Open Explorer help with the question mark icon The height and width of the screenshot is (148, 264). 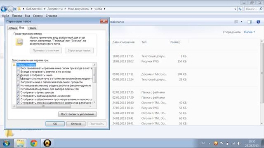click(x=258, y=22)
